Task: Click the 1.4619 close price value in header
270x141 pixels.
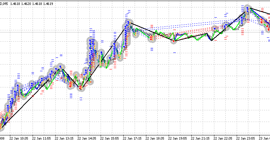Action: click(48, 4)
